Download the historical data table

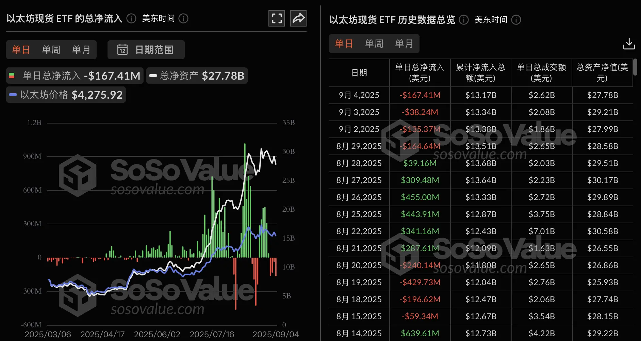(629, 44)
